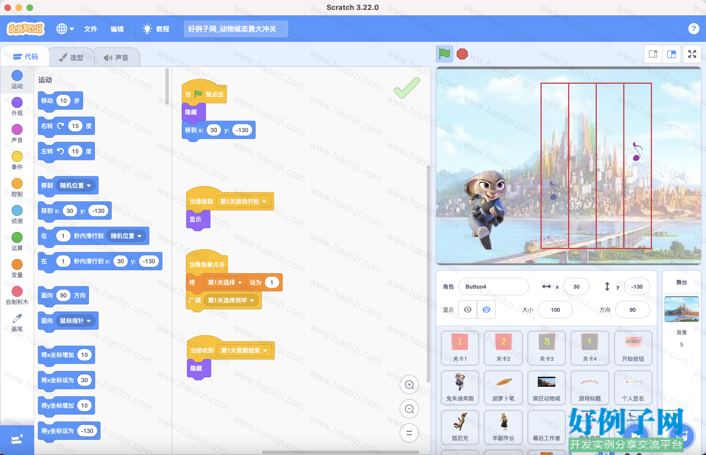Open 第1关选择 variable dropdown

pyautogui.click(x=225, y=283)
